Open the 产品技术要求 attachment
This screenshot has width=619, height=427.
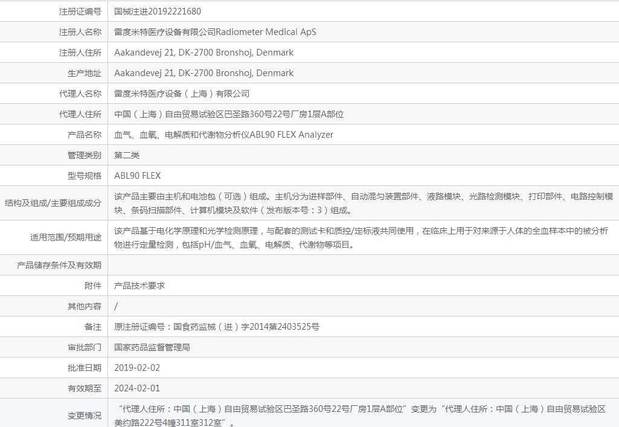pyautogui.click(x=140, y=286)
